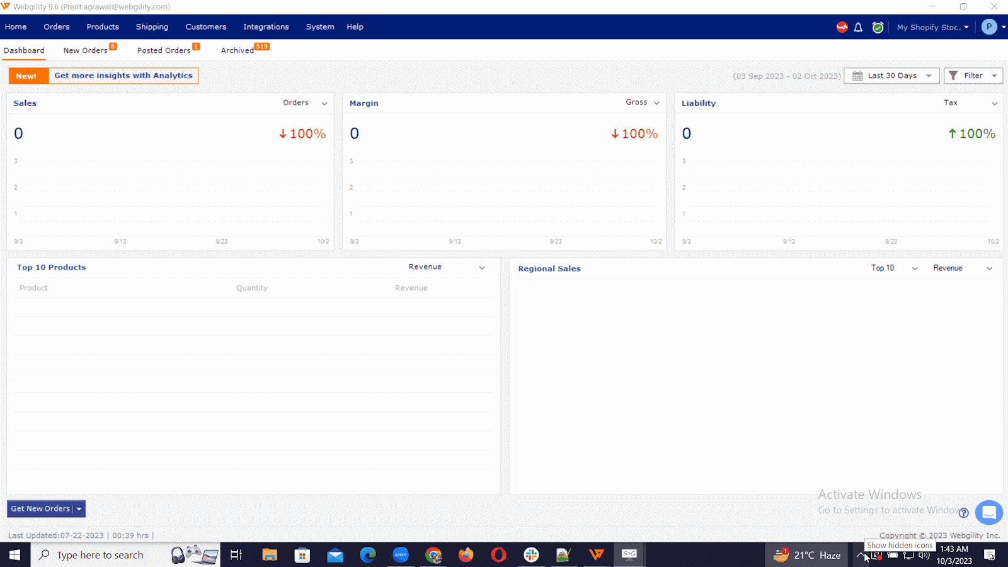Open the arrow next to Get New Orders
The height and width of the screenshot is (567, 1008).
[x=79, y=509]
